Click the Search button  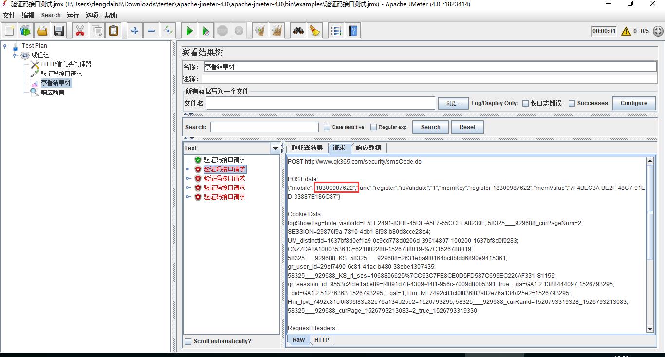click(430, 127)
